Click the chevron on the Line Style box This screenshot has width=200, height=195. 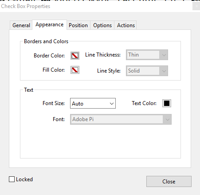pyautogui.click(x=164, y=71)
